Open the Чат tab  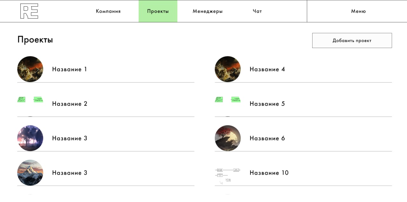click(x=257, y=11)
